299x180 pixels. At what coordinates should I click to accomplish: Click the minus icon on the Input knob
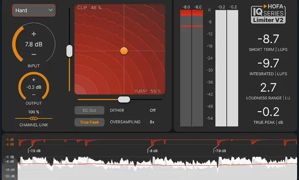pos(34,55)
